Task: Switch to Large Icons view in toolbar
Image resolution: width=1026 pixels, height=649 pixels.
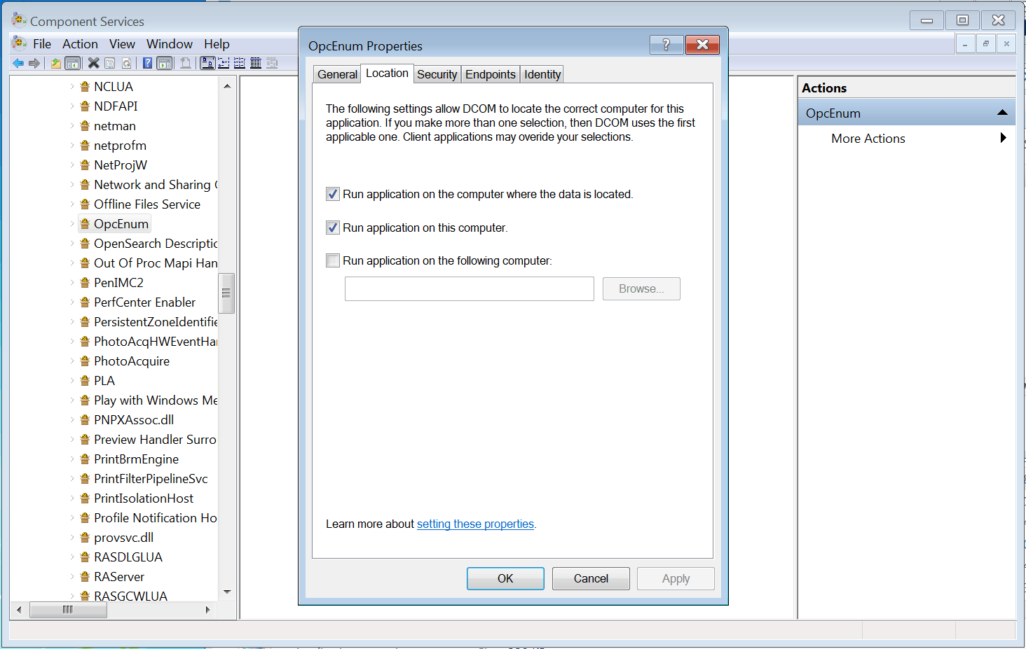Action: pos(207,64)
